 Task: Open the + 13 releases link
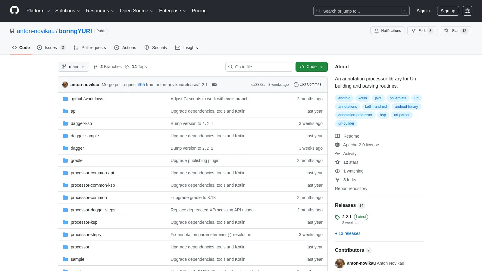coord(348,233)
